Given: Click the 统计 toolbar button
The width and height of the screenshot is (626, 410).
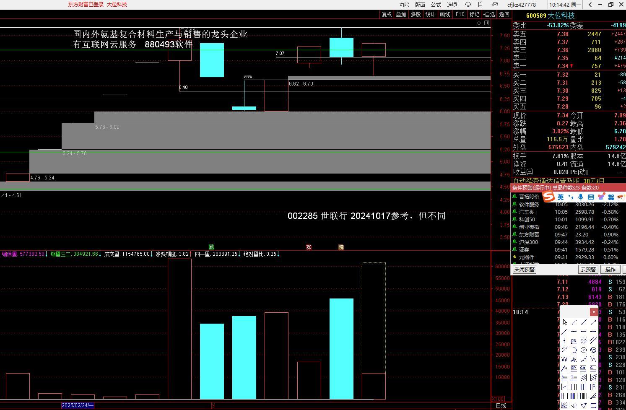Looking at the screenshot, I should [x=431, y=14].
